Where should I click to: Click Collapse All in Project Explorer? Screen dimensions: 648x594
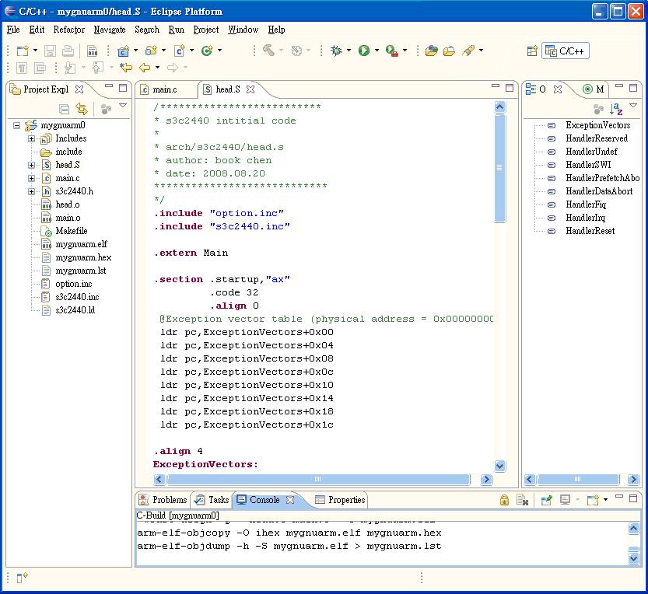coord(65,110)
